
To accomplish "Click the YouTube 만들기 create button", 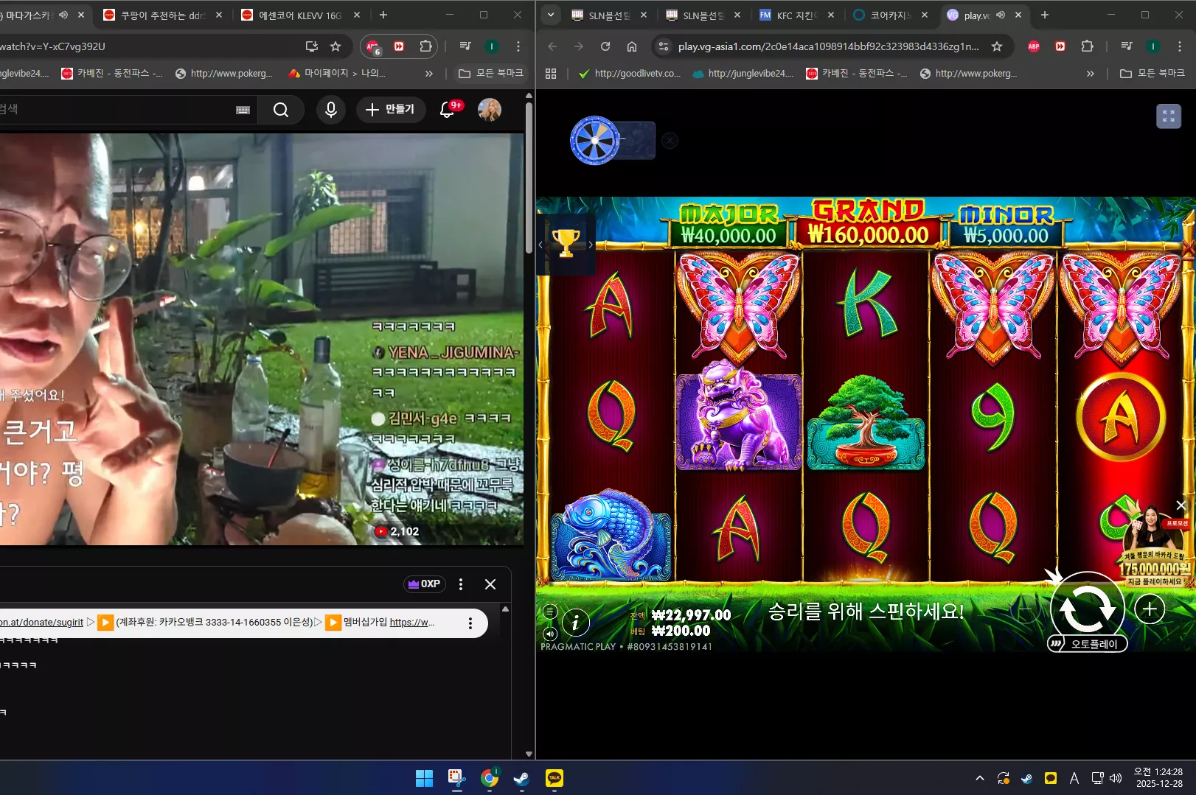I will coord(391,110).
